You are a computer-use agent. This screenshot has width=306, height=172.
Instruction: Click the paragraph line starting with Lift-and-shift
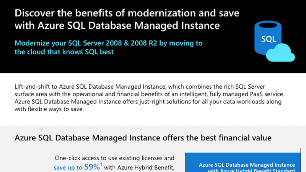(140, 87)
